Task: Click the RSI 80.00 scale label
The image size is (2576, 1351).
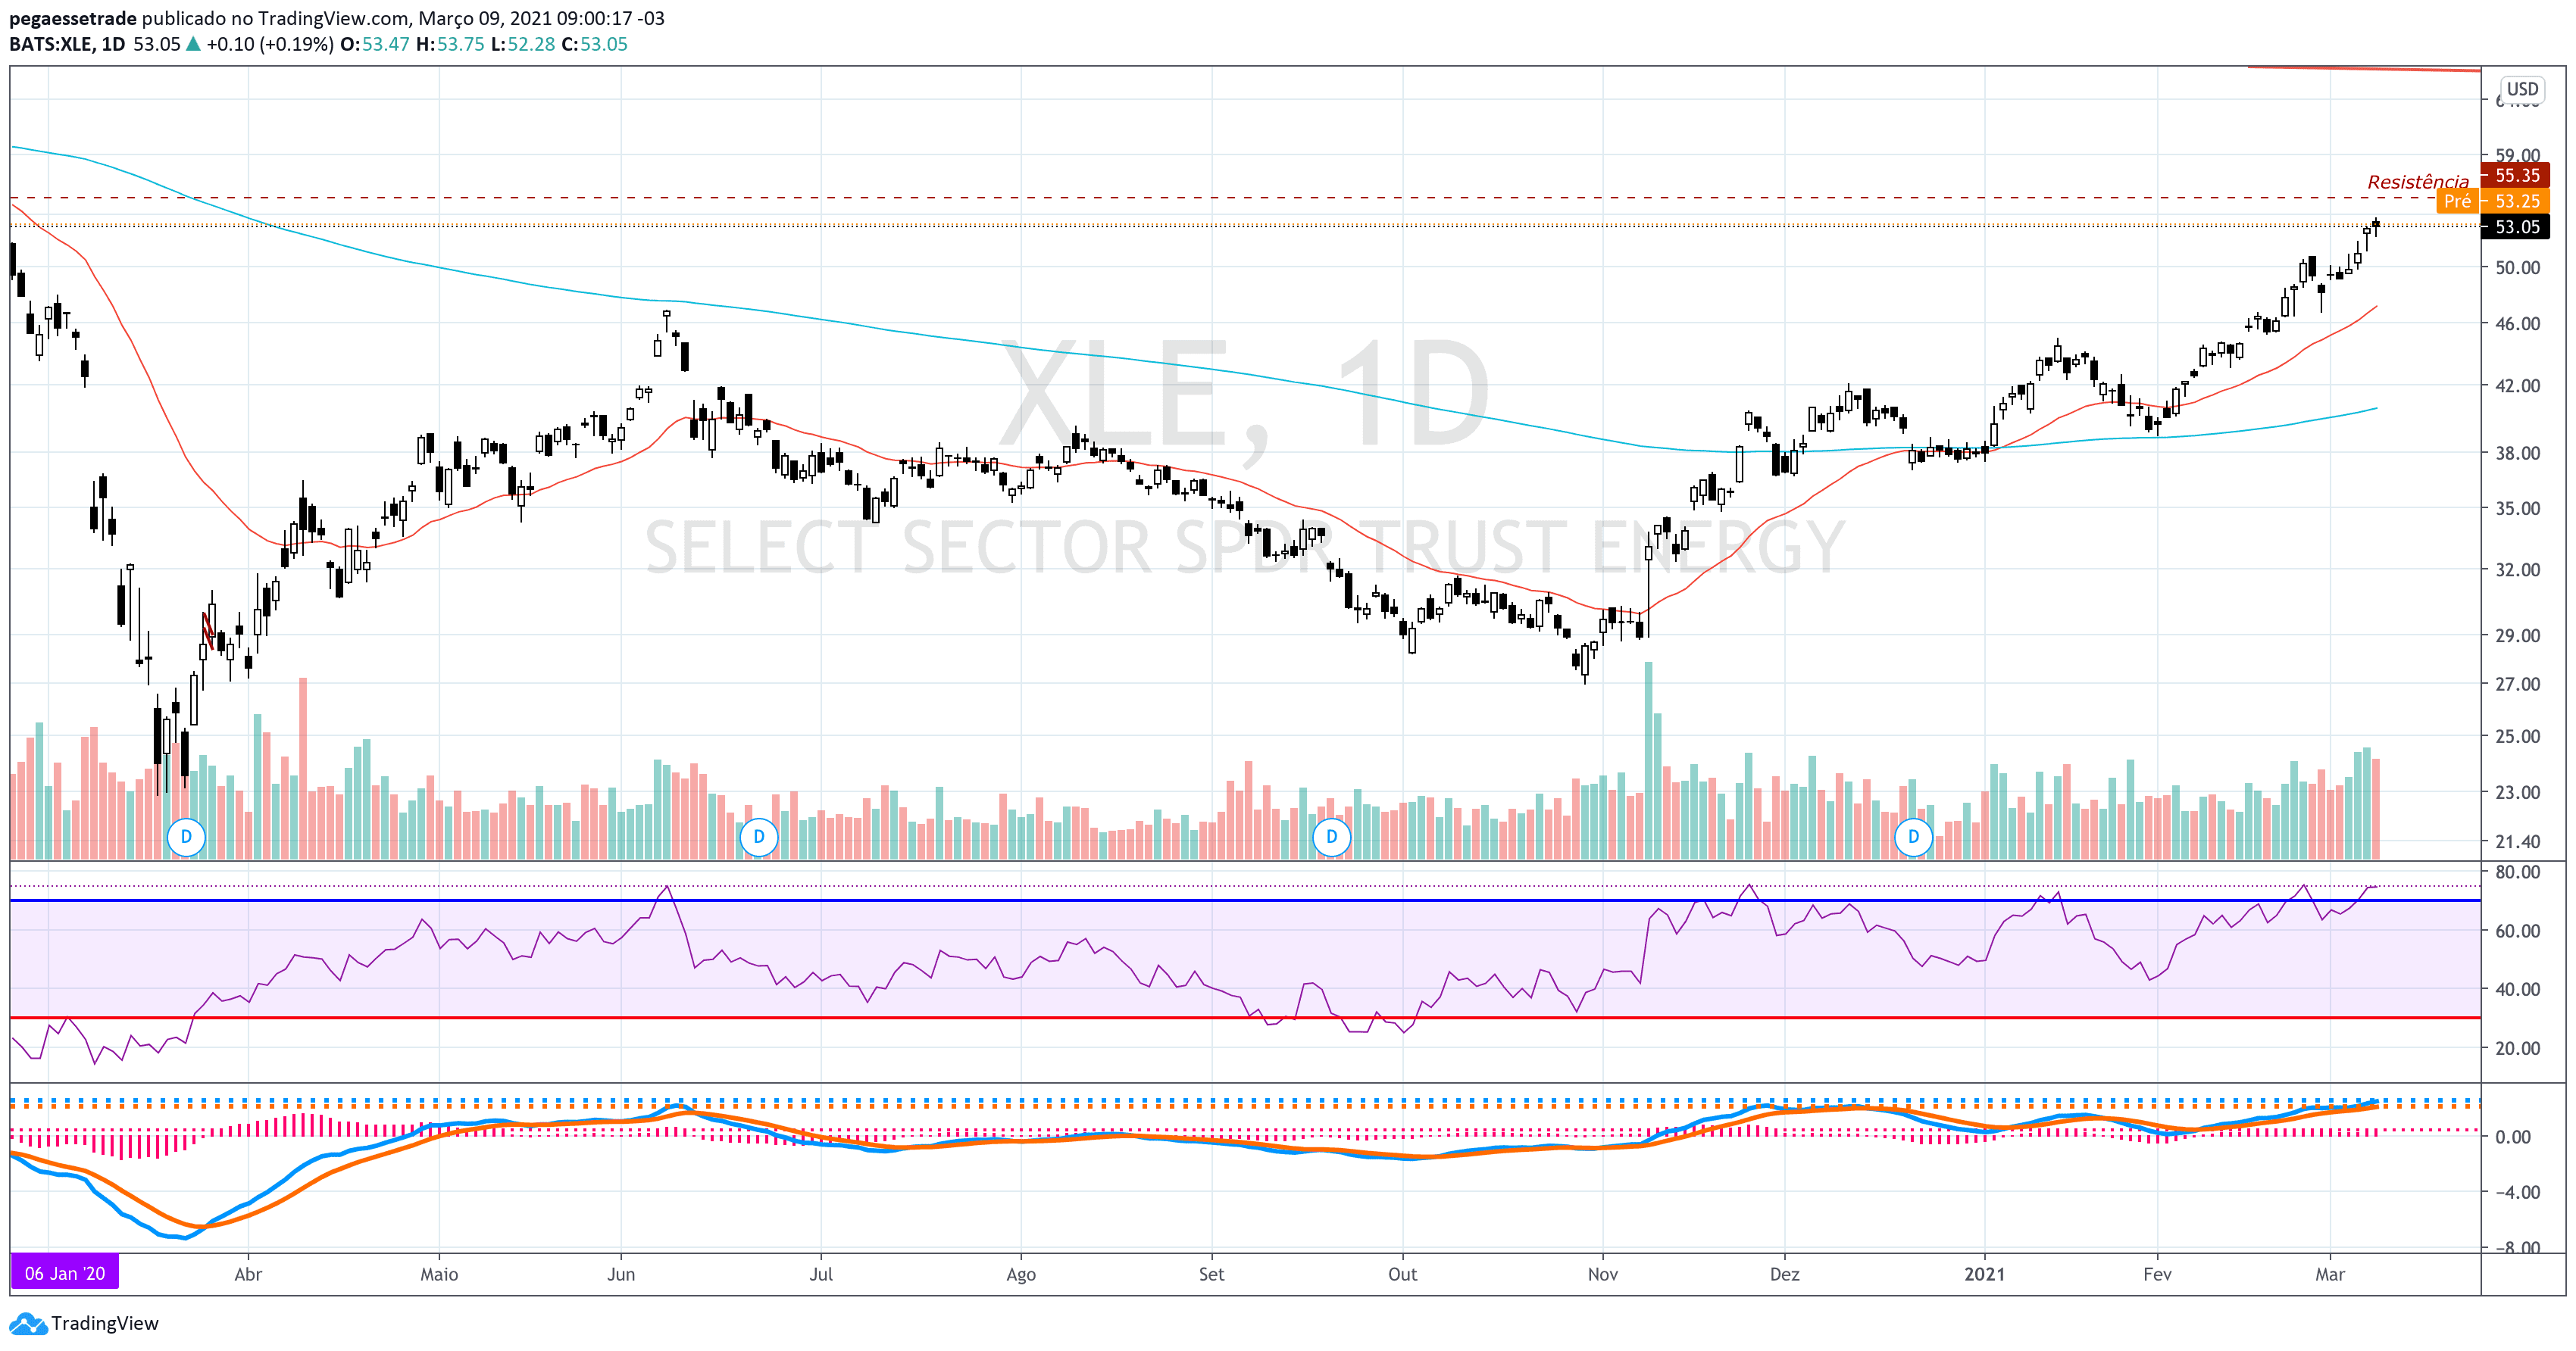Action: tap(2517, 872)
